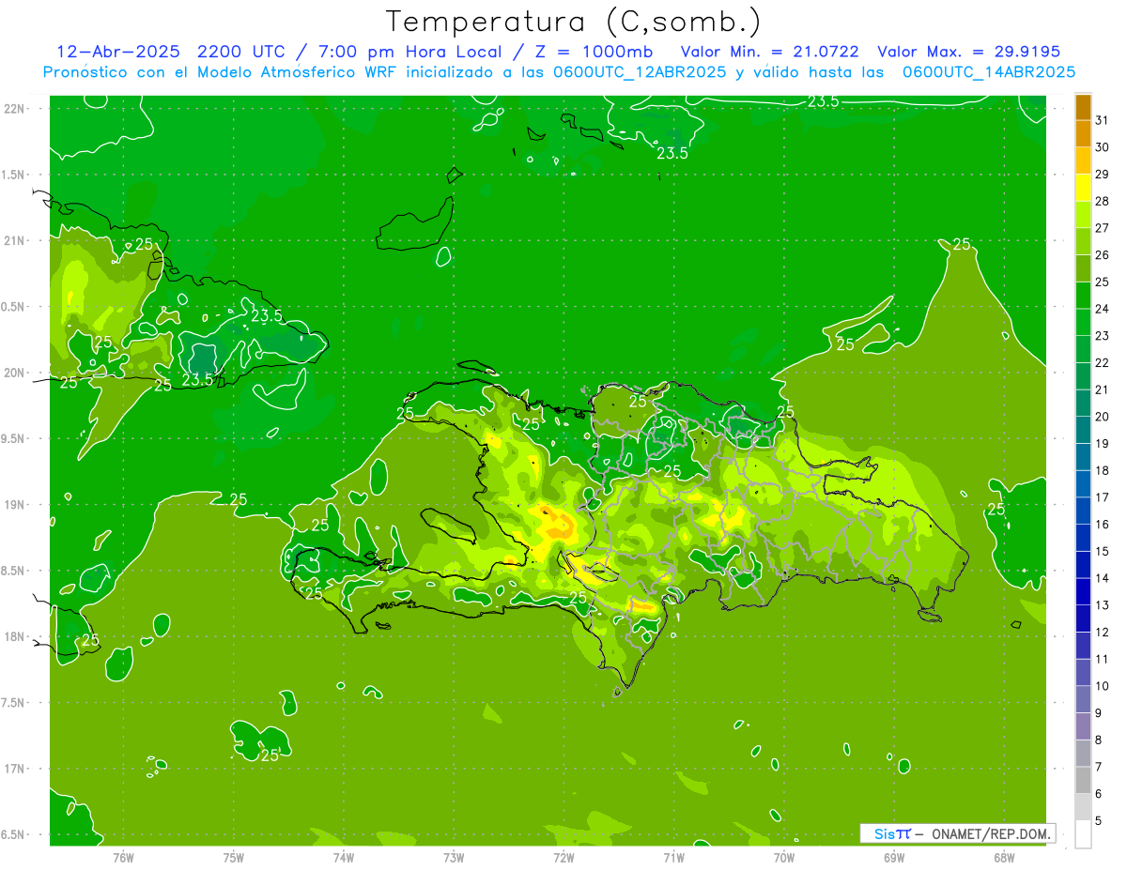Select blue color scale segment between 15 and 16
1127x870 pixels.
pos(1083,538)
